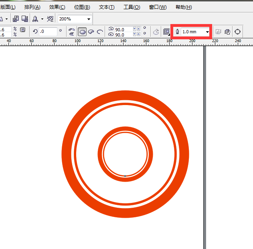253x249 pixels.
Task: Expand the 1.0 mm outline width dropdown
Action: click(207, 32)
